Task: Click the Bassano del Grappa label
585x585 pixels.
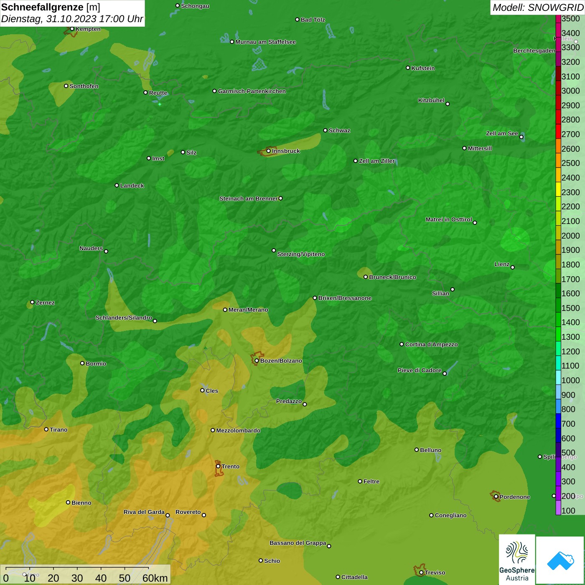Action: (298, 543)
